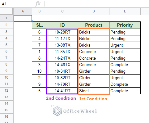The width and height of the screenshot is (149, 123).
Task: Click selected cell A1
Action: [23, 18]
